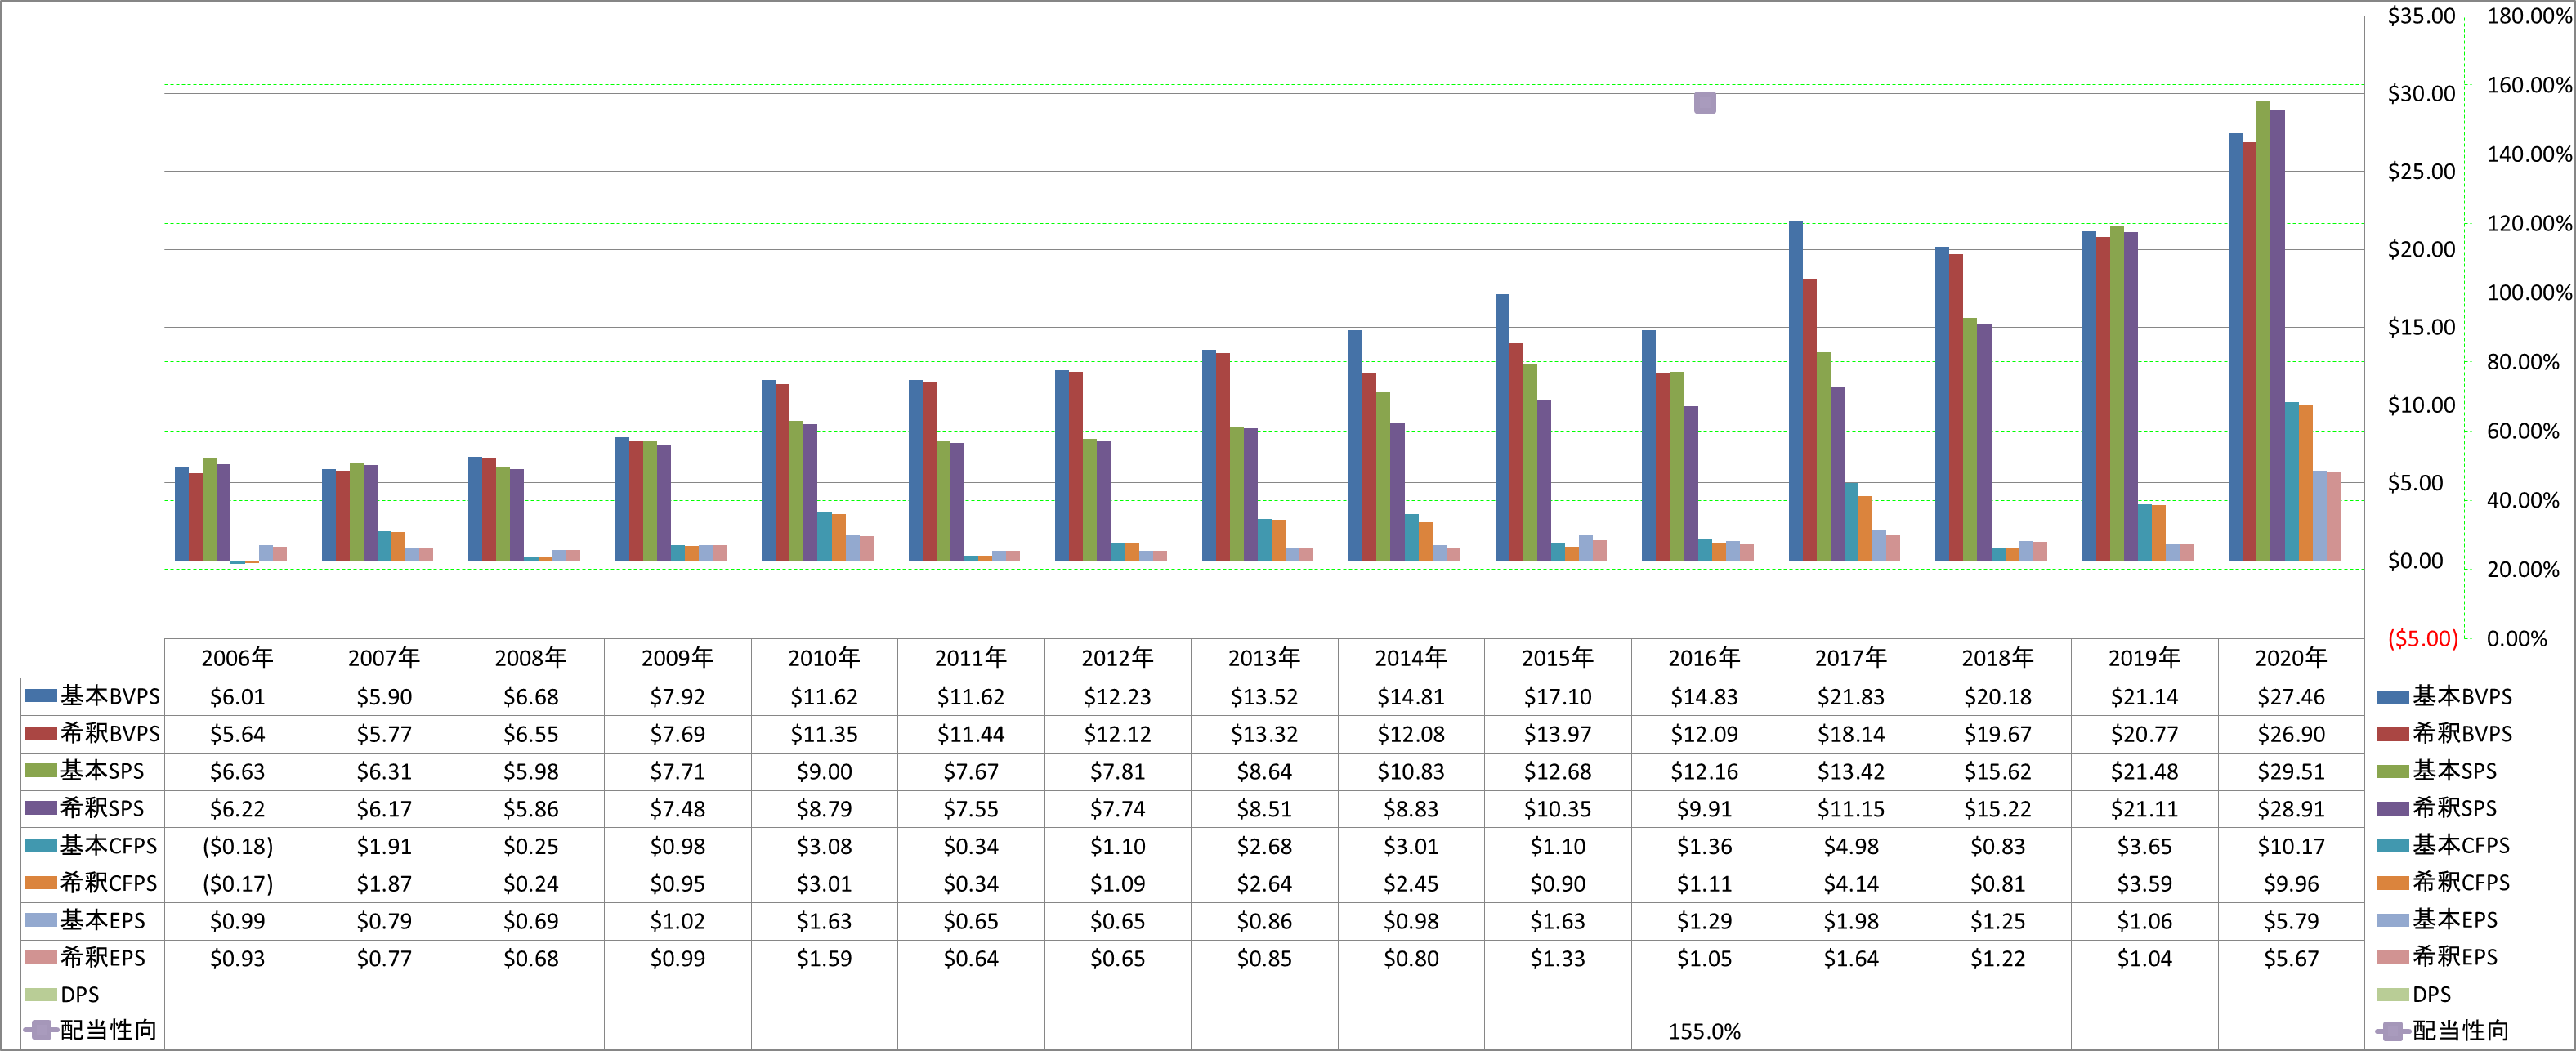Click the 180.00% secondary axis label

(x=2529, y=16)
